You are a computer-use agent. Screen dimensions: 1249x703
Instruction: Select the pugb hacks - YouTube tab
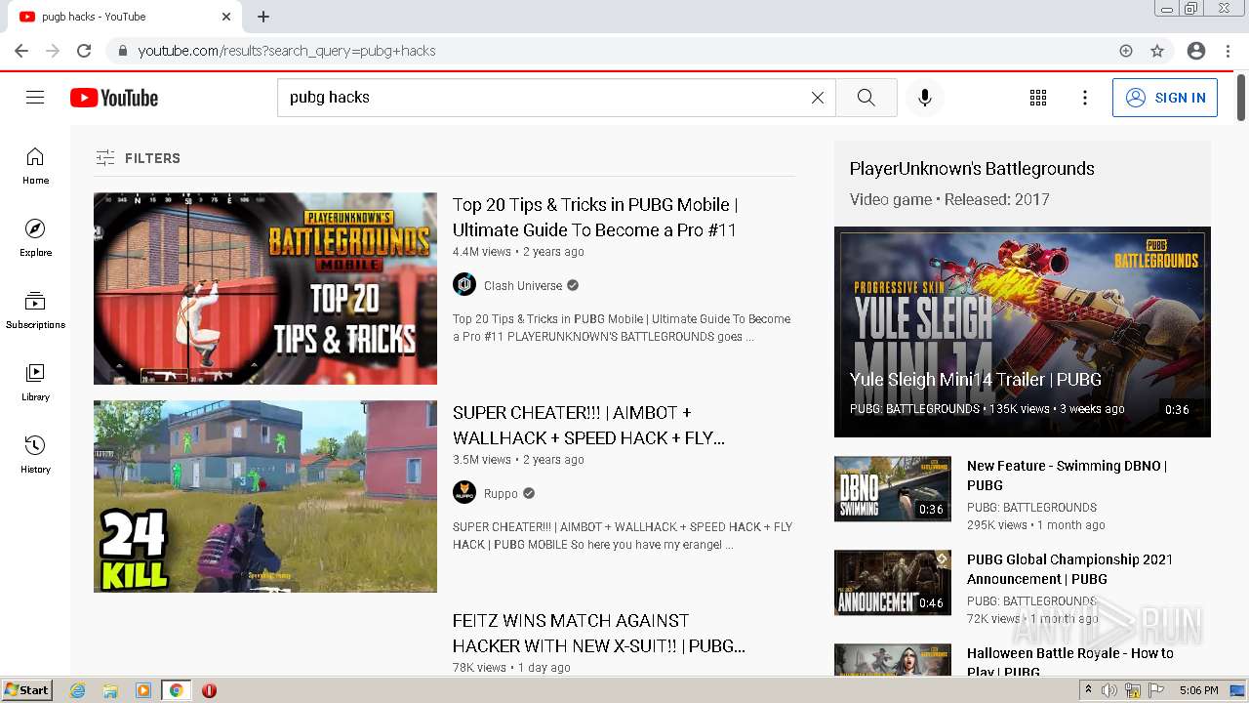click(123, 17)
